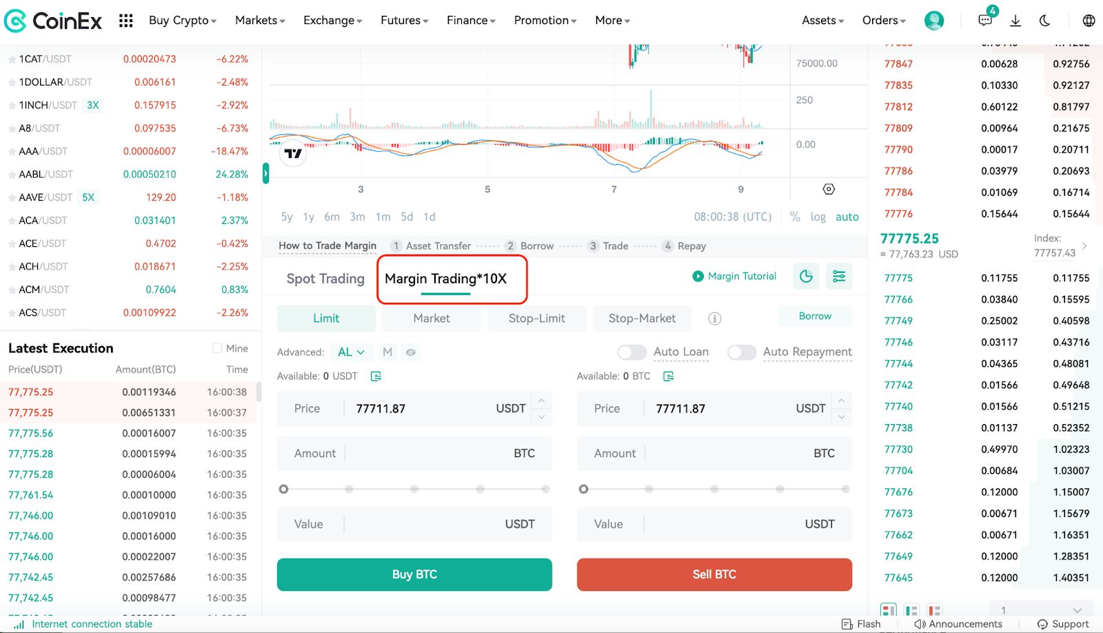
Task: Select the buy-only order book layout icon
Action: 911,610
